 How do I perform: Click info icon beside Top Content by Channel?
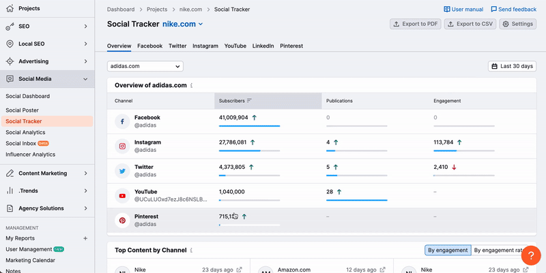click(192, 251)
